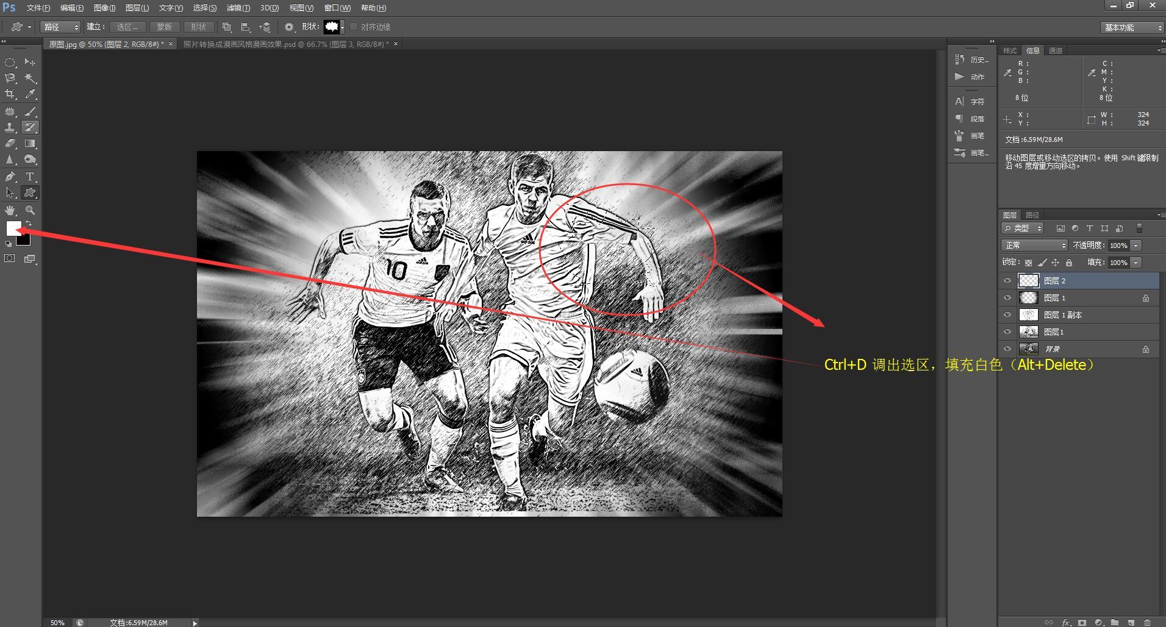Switch to the 通道 tab
This screenshot has height=627, width=1166.
[x=1056, y=51]
